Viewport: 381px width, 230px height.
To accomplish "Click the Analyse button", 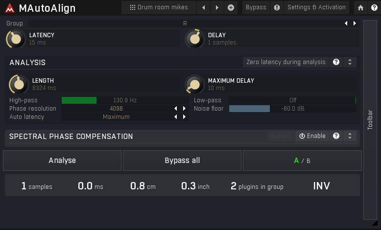I will click(x=62, y=161).
